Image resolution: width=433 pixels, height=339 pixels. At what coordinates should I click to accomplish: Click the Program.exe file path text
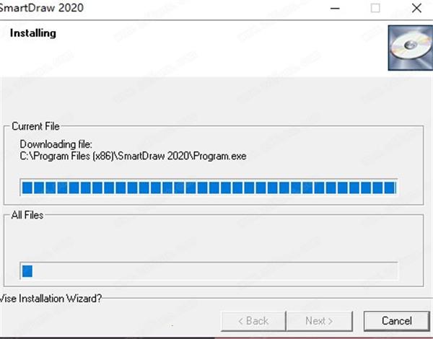[x=133, y=156]
